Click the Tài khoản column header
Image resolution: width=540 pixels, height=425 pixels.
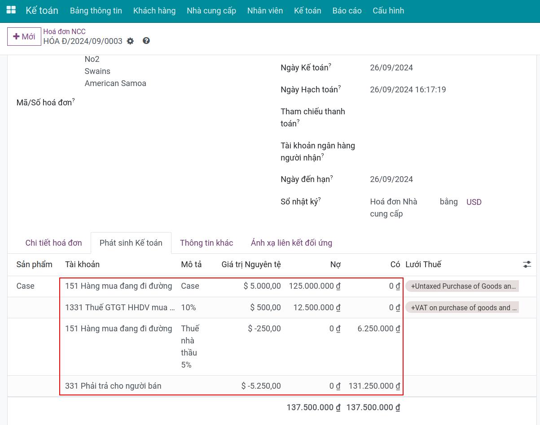point(83,265)
